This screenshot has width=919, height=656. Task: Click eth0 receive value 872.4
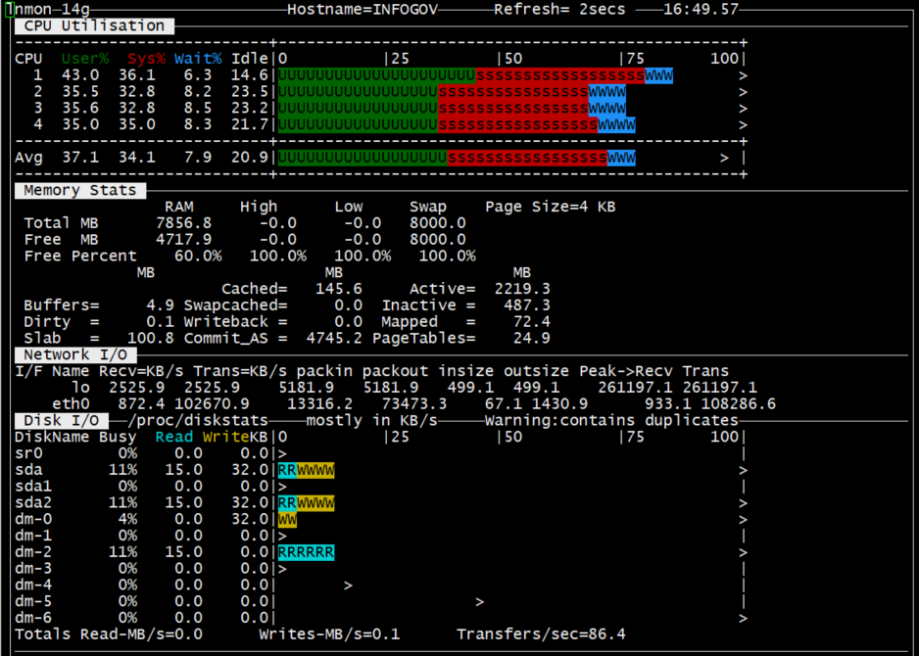click(141, 403)
